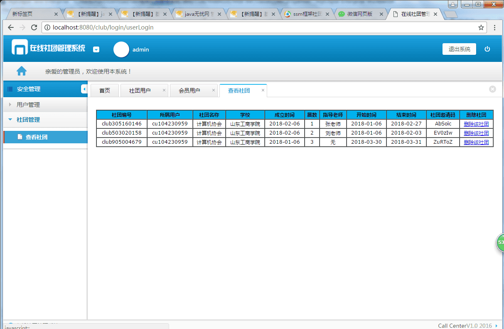The image size is (504, 329).
Task: Click site info icon in address bar
Action: (x=47, y=28)
